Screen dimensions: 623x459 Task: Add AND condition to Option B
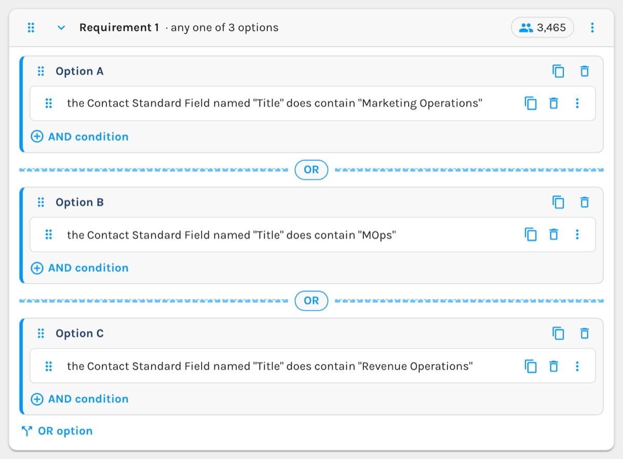(79, 268)
